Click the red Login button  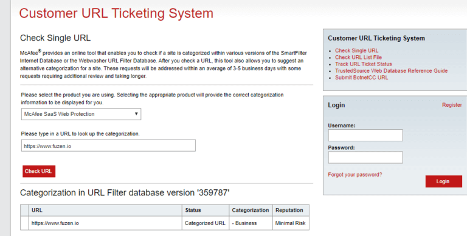pos(444,181)
